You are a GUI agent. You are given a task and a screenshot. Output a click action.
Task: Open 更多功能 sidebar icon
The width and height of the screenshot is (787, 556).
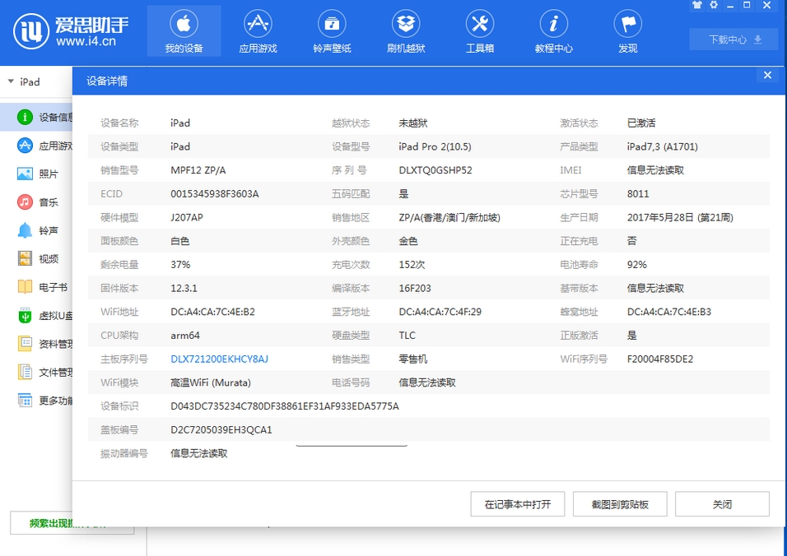click(25, 400)
